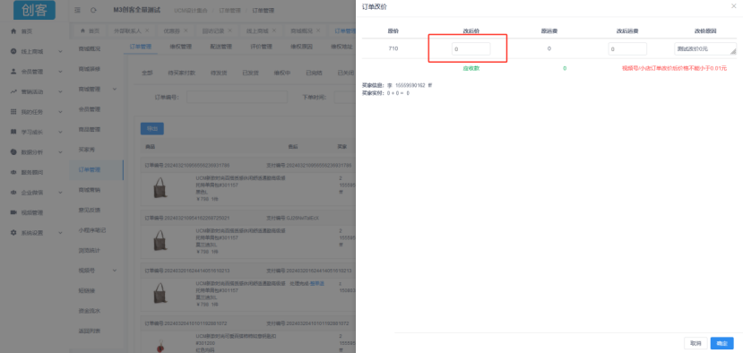Image resolution: width=743 pixels, height=353 pixels.
Task: Click the person icon beside sidebar 会员管理
Action: pyautogui.click(x=13, y=72)
